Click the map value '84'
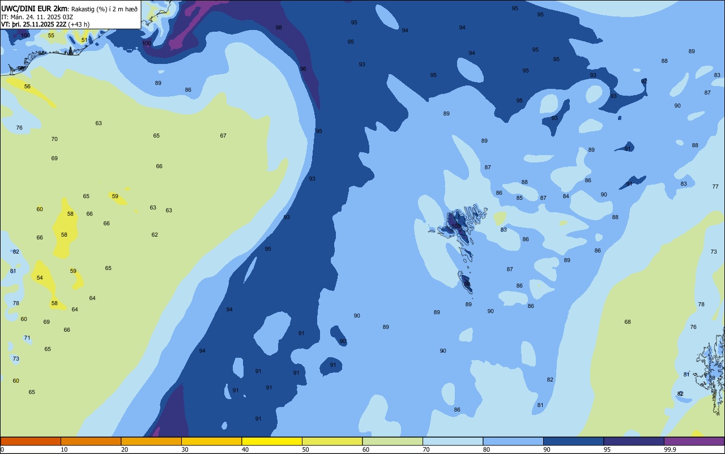The image size is (725, 454). coord(566,196)
